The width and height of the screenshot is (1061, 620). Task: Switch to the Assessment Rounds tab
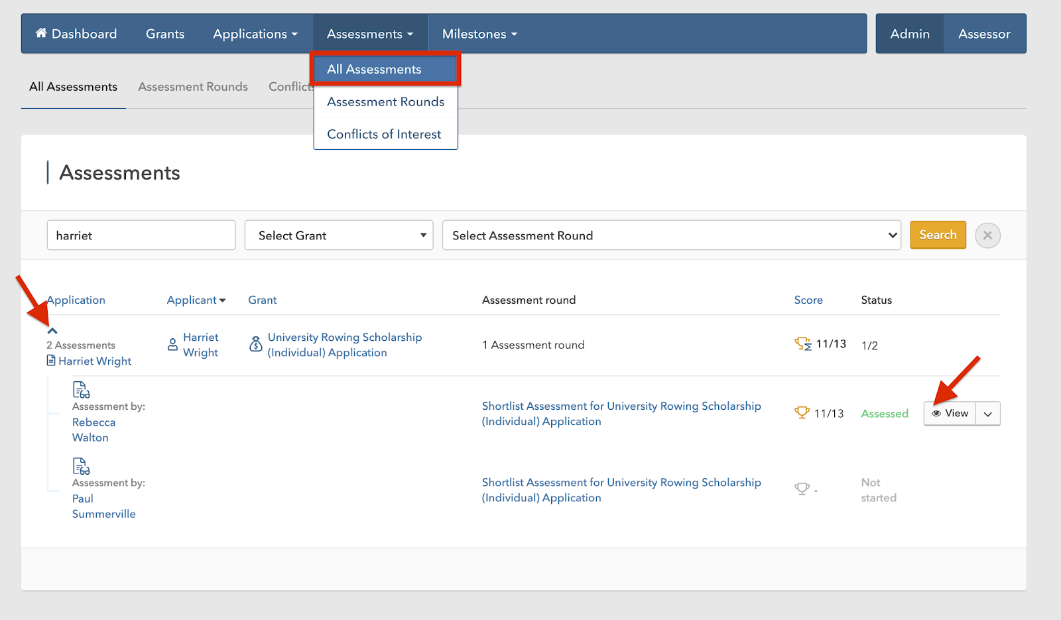coord(193,87)
